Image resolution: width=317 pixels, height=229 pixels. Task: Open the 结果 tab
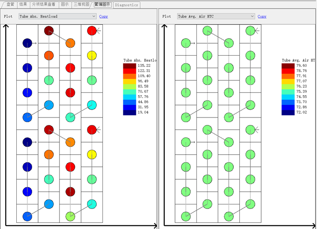(x=23, y=5)
